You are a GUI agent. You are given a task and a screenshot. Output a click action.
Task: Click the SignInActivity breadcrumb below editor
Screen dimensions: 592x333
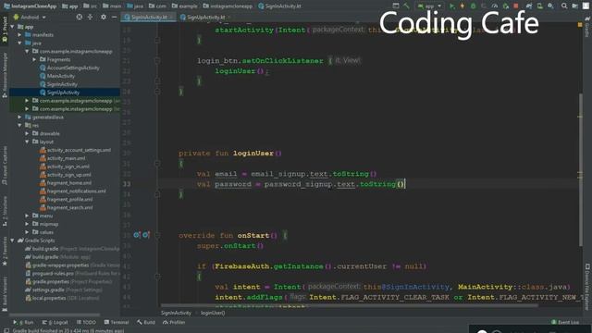pyautogui.click(x=176, y=313)
